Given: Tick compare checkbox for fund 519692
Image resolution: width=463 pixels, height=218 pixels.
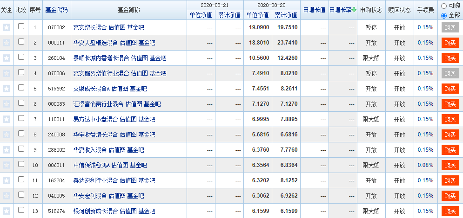Looking at the screenshot, I should [21, 88].
